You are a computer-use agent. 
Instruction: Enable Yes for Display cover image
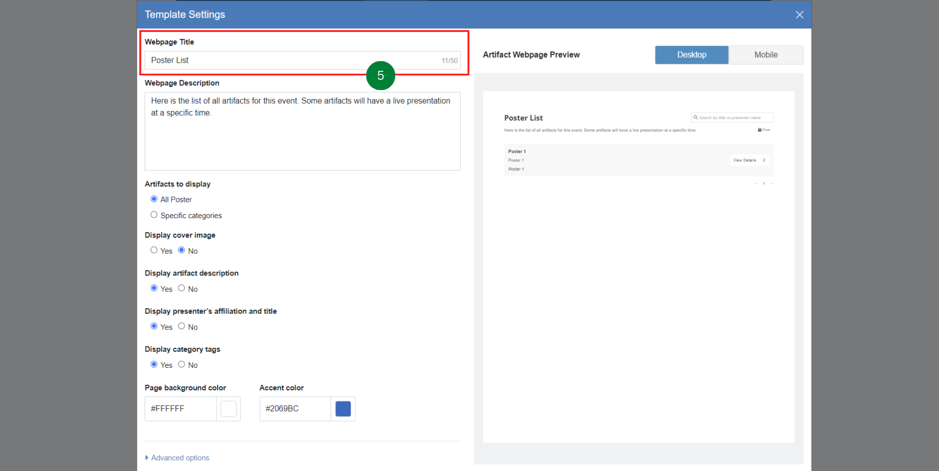[x=154, y=250]
